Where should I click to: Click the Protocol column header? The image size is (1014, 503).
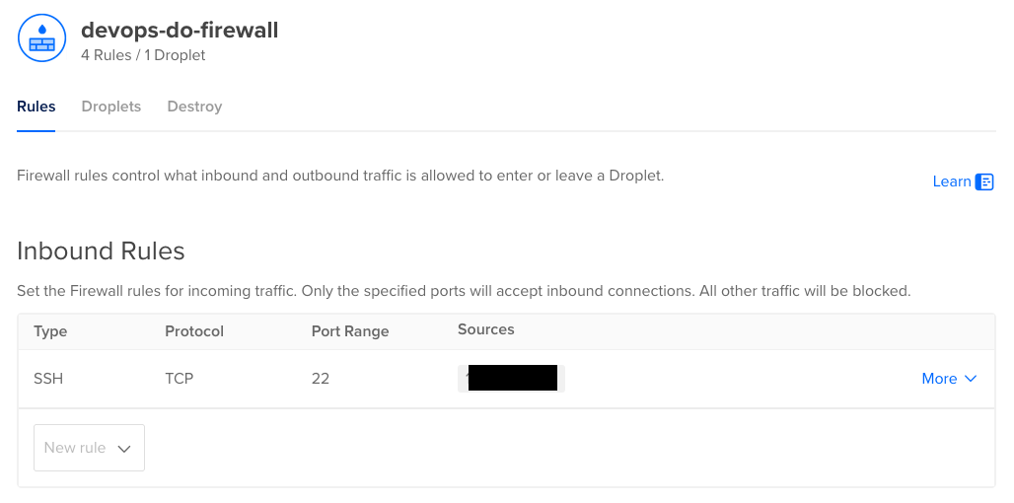194,331
